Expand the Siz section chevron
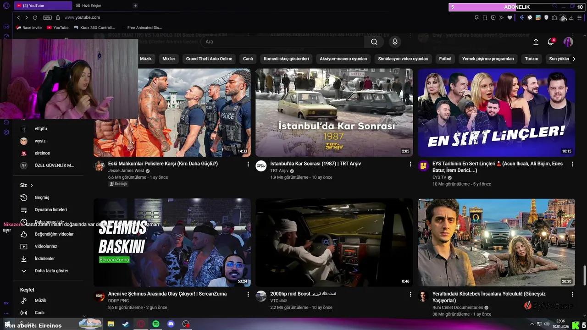 32,185
